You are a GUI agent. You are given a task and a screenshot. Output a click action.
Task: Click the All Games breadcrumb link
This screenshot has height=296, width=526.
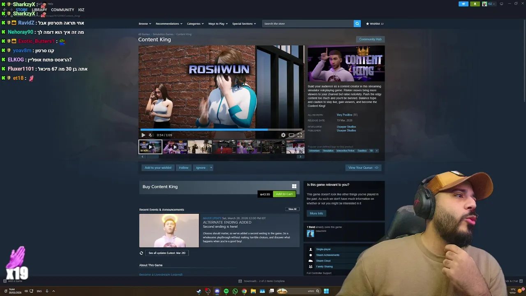point(144,34)
